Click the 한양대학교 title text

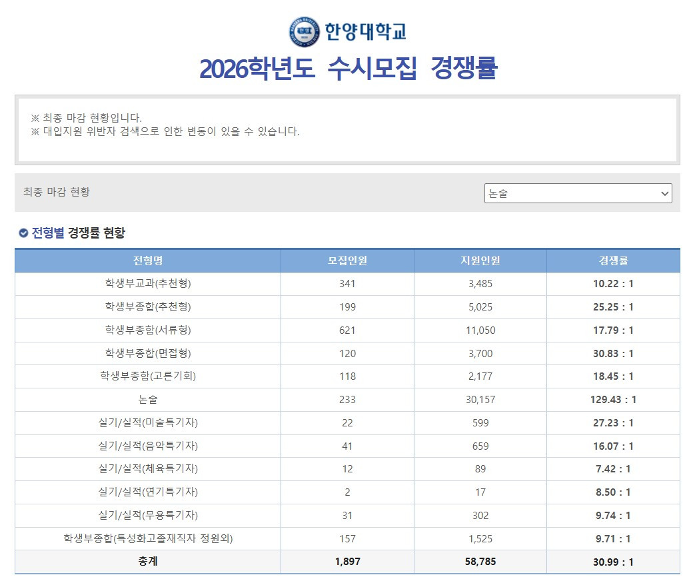[365, 31]
